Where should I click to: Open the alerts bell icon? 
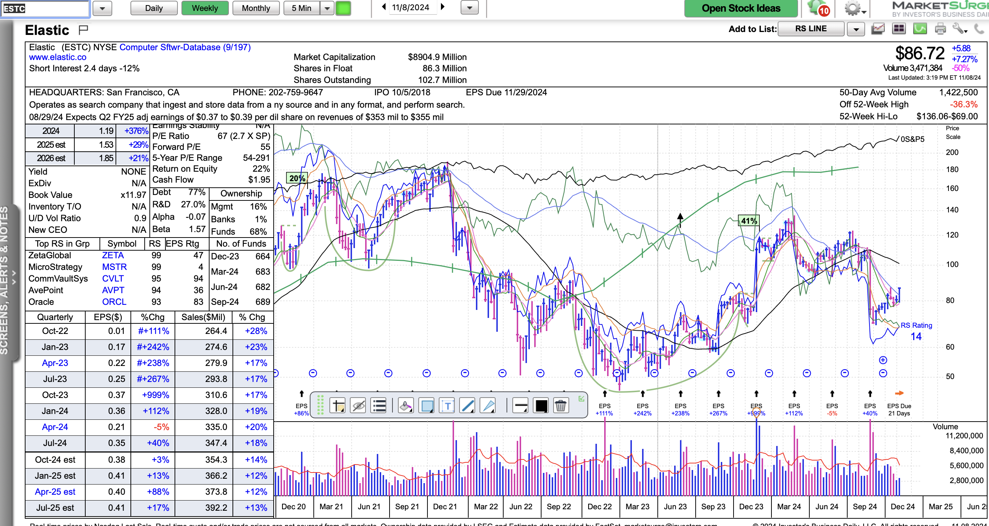click(x=816, y=8)
